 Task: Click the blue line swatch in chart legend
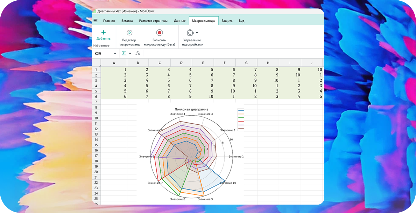(x=241, y=110)
